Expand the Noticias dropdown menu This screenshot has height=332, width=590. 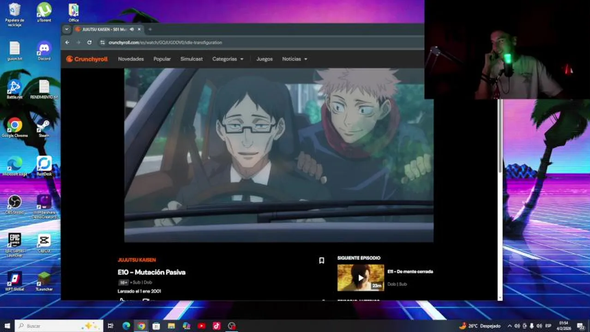[x=295, y=59]
